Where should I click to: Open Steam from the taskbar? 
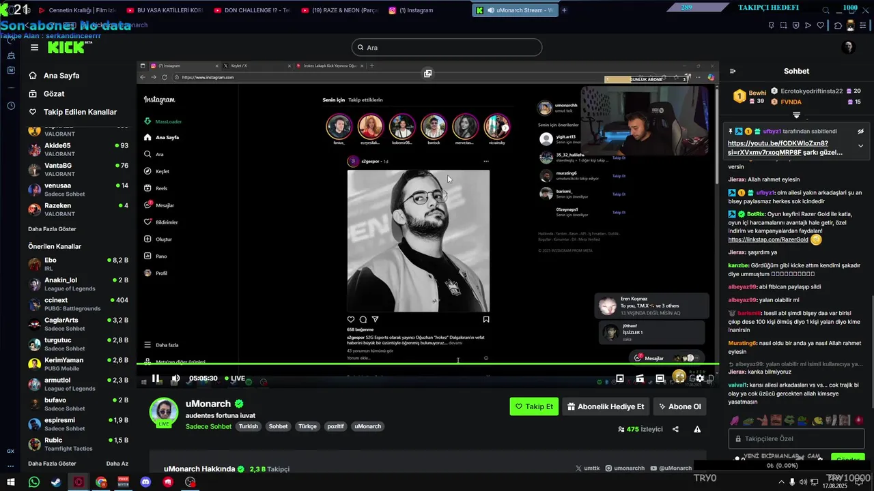[56, 482]
